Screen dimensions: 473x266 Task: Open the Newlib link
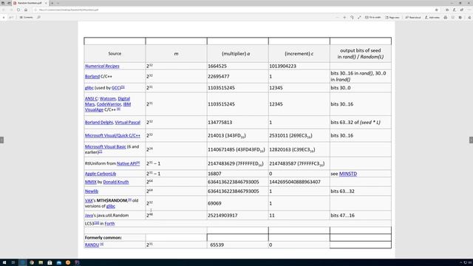click(x=92, y=191)
